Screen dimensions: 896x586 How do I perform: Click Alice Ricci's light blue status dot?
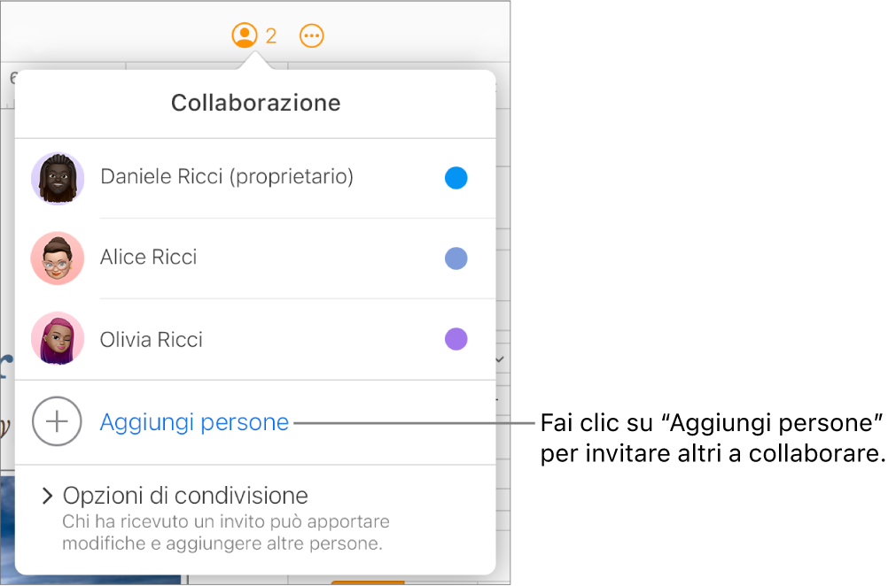(x=456, y=258)
